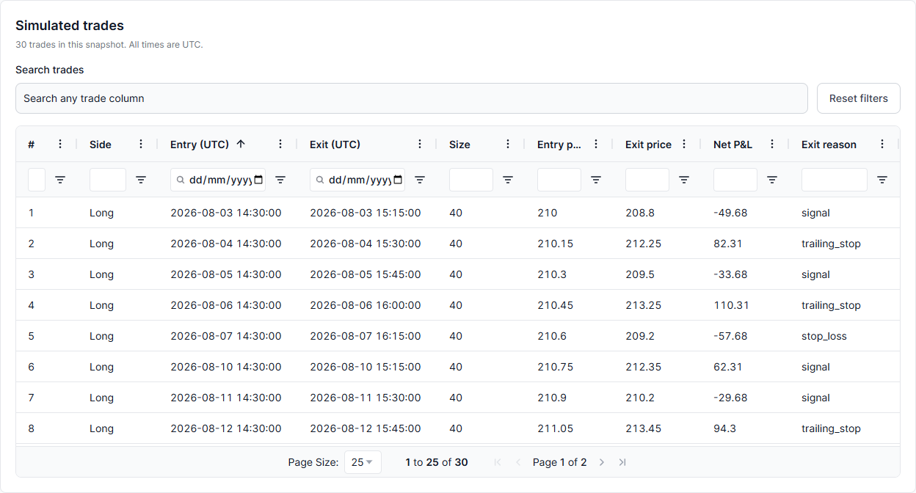The width and height of the screenshot is (916, 493).
Task: Open column menu for # column
Action: coord(60,145)
